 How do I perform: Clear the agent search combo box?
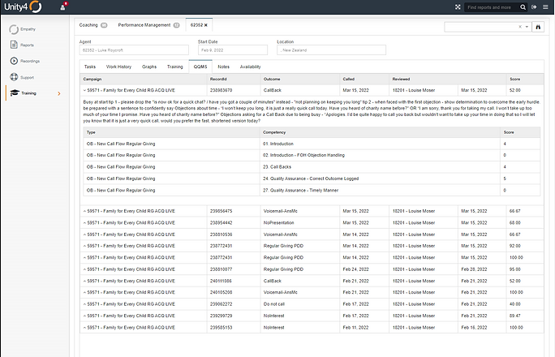[x=520, y=27]
